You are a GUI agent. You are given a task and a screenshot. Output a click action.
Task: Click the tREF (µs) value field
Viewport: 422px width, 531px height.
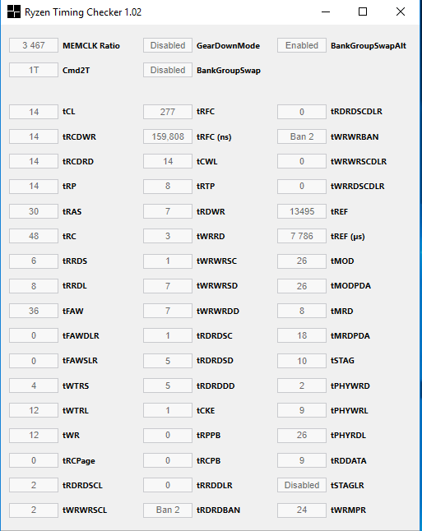pos(302,236)
